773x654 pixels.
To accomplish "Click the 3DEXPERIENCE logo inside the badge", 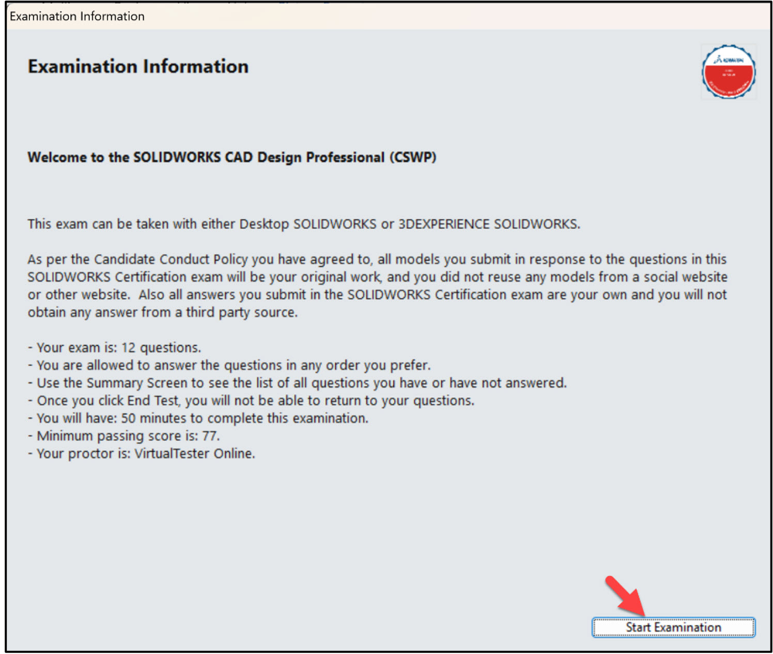I will (728, 58).
